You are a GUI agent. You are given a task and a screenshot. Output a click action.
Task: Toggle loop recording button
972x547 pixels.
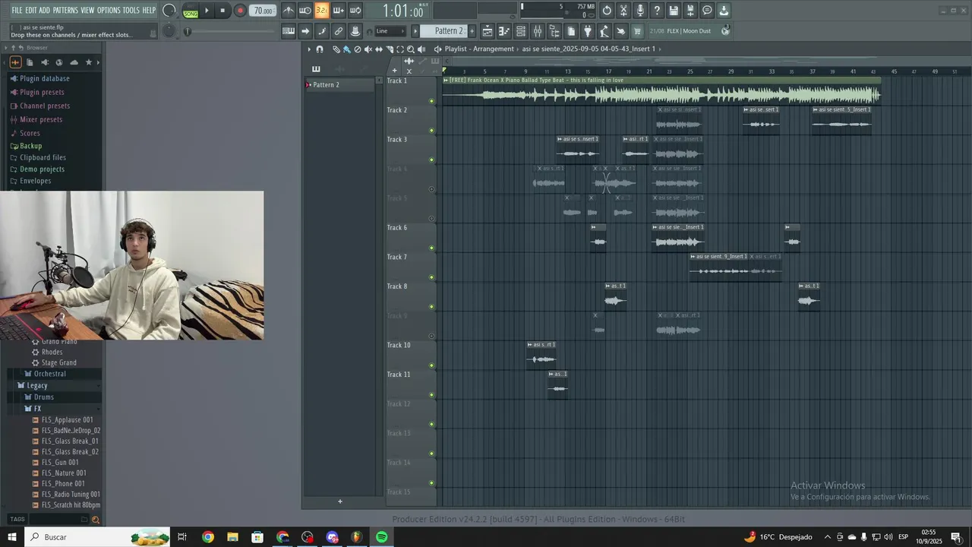coord(355,11)
